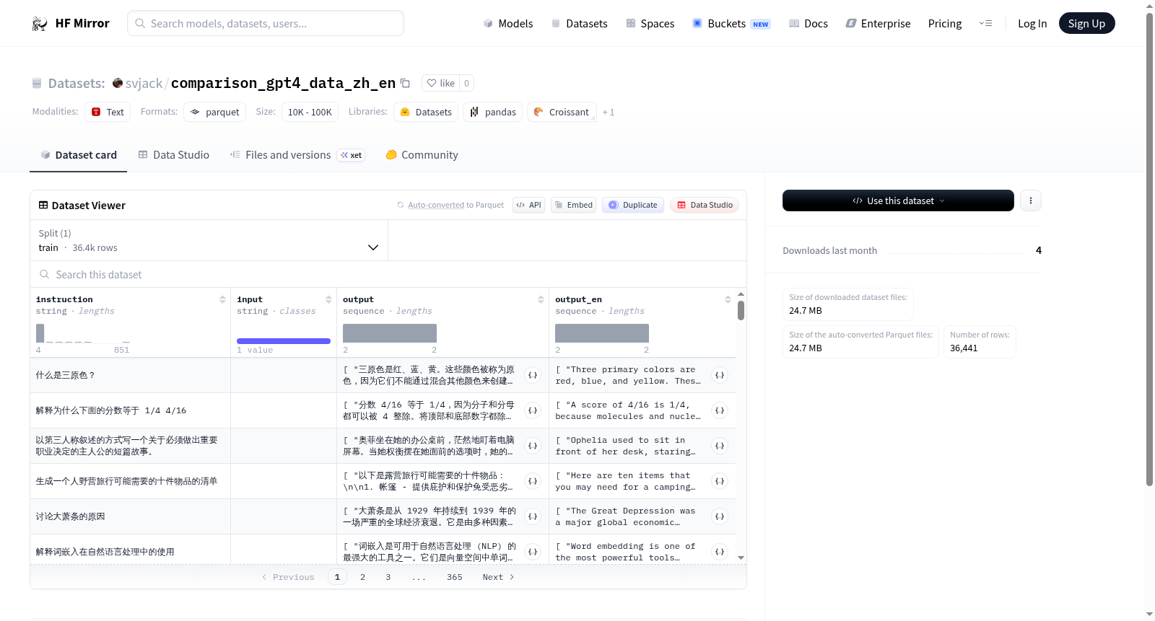
Task: Expand JSON for 奥菲坐在 output cell
Action: (x=533, y=446)
